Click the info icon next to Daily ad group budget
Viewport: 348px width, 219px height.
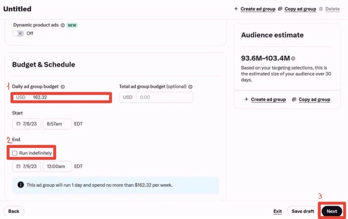[x=62, y=87]
